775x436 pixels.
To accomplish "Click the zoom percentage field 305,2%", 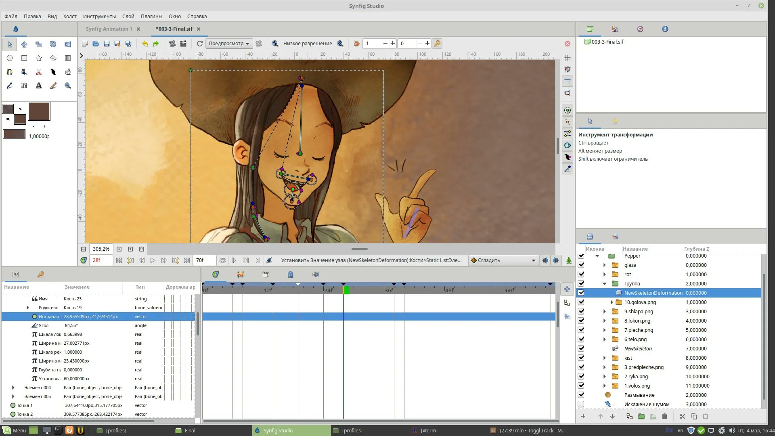I will tap(101, 249).
